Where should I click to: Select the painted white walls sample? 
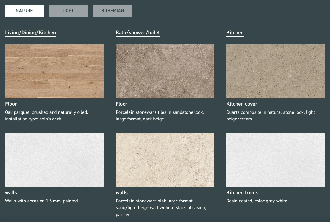click(x=54, y=160)
